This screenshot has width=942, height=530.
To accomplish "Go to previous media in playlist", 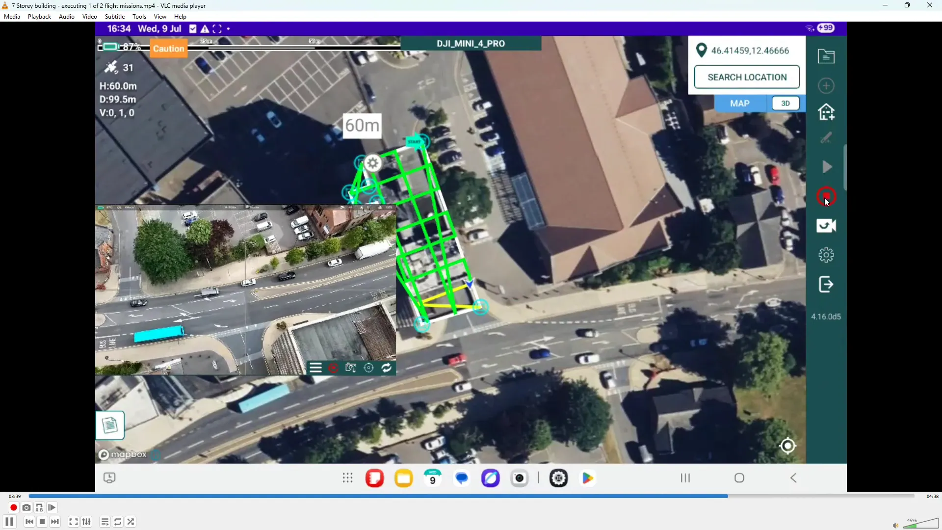I will click(29, 522).
